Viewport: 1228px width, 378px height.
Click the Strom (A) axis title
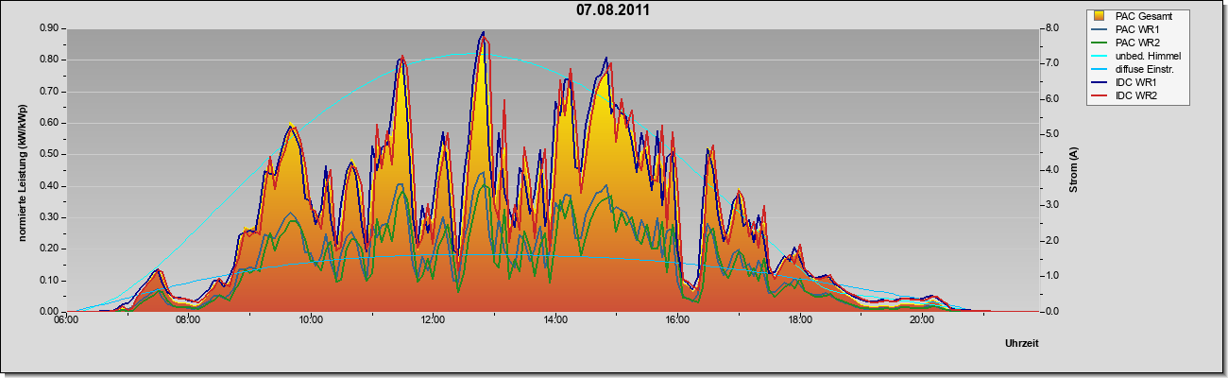(1074, 170)
